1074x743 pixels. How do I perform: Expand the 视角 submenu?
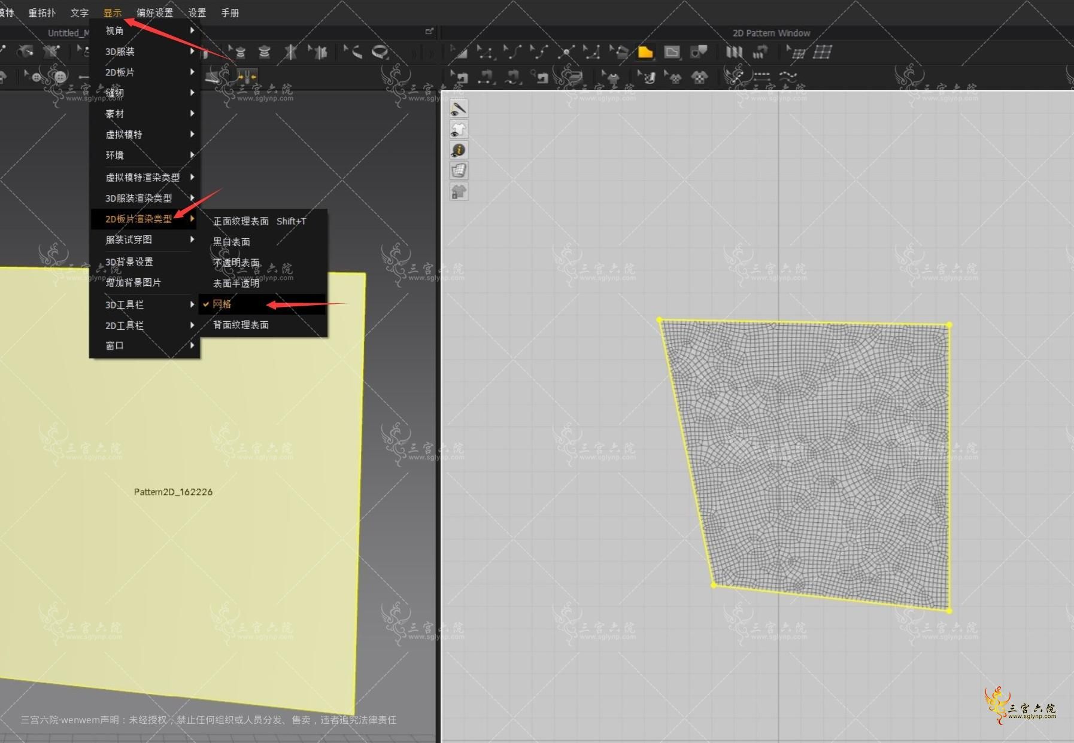tap(144, 31)
